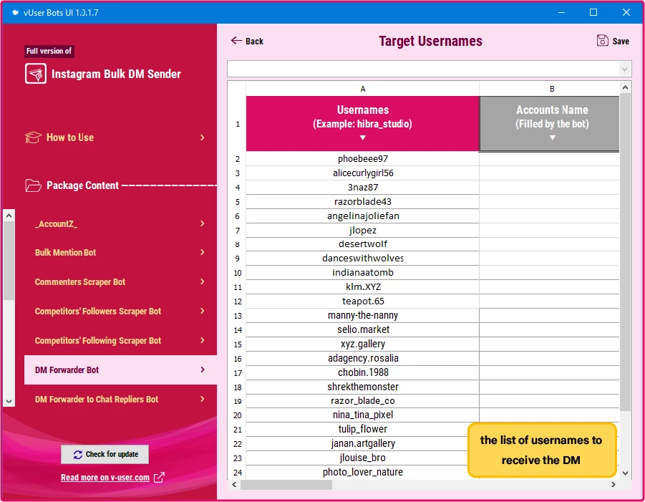Expand the Bulk Mention Bot chevron

(x=202, y=252)
